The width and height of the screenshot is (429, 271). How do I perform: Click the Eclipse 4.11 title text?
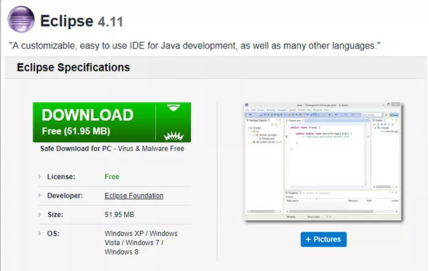(x=82, y=21)
